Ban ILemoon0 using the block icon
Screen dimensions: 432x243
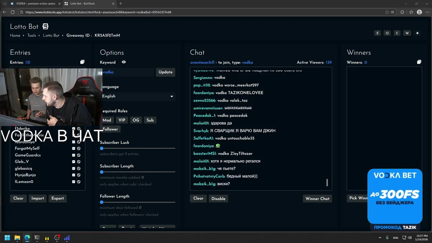[x=79, y=182]
